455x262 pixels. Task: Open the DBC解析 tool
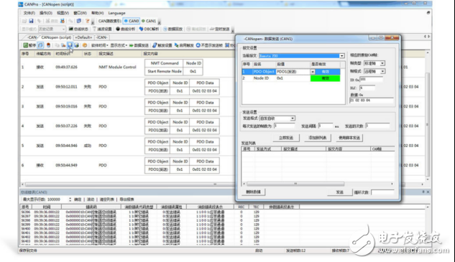click(x=149, y=29)
